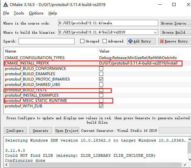This screenshot has width=191, height=168.
Task: Check protobuf_BUILD_CONFORMANCE option
Action: click(101, 69)
